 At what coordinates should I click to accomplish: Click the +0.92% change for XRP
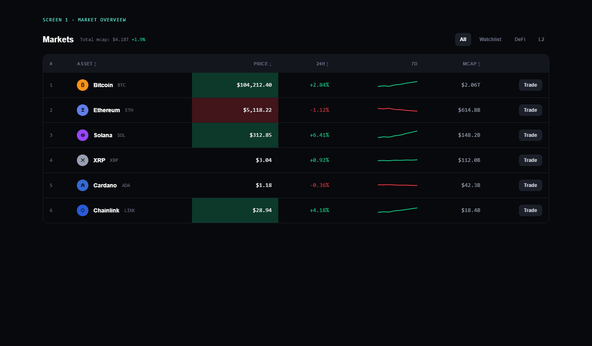point(319,160)
